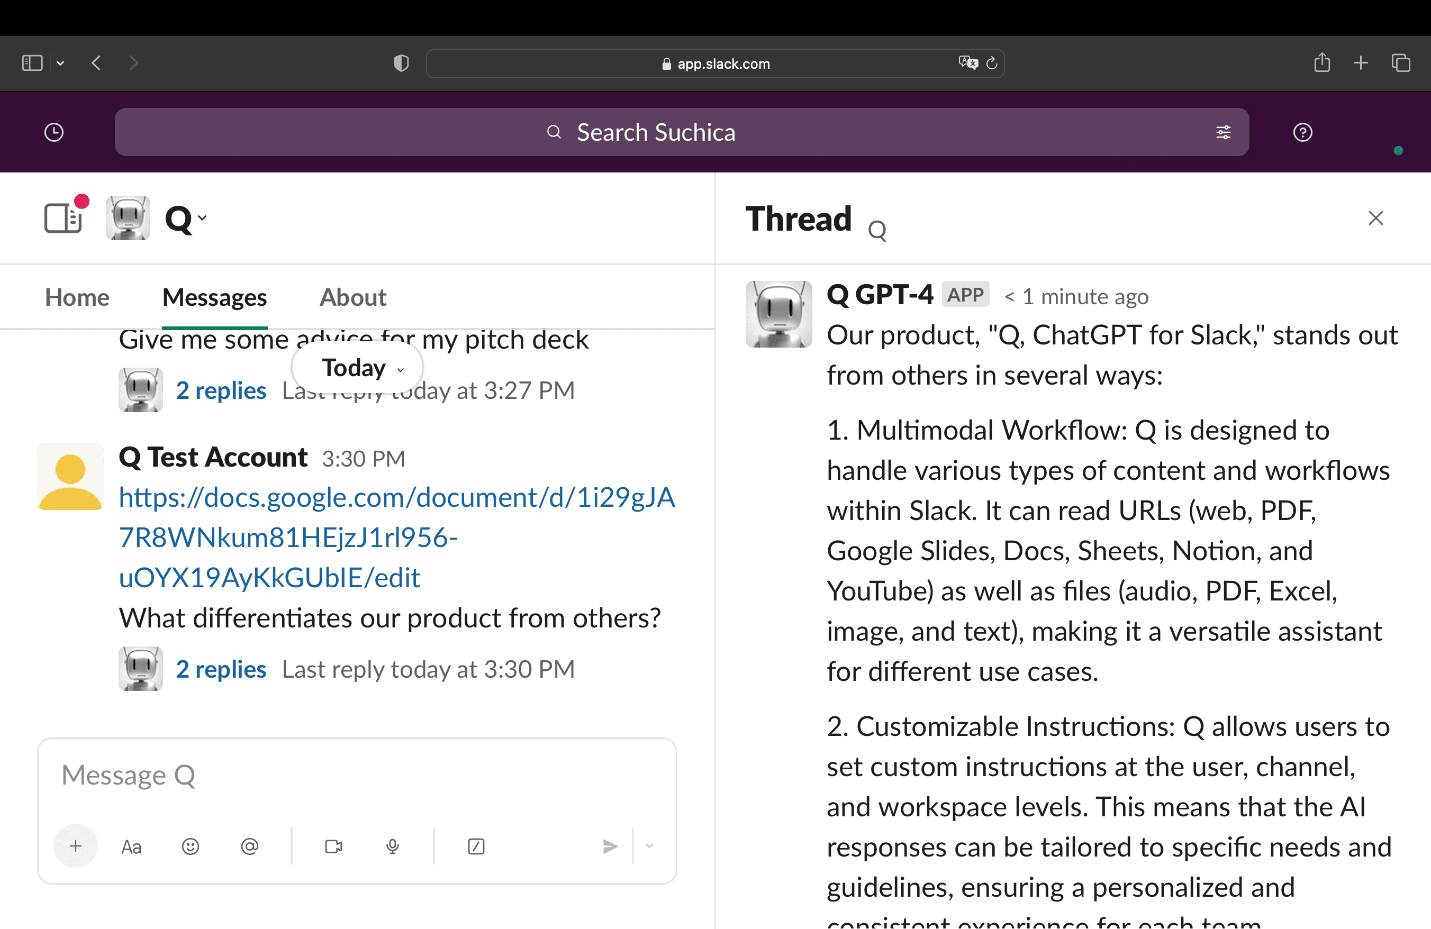Open the help menu in Slack
The height and width of the screenshot is (929, 1431).
1302,132
